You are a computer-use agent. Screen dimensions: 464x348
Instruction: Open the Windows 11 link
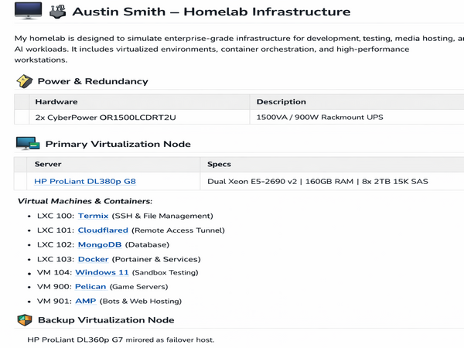tap(102, 272)
